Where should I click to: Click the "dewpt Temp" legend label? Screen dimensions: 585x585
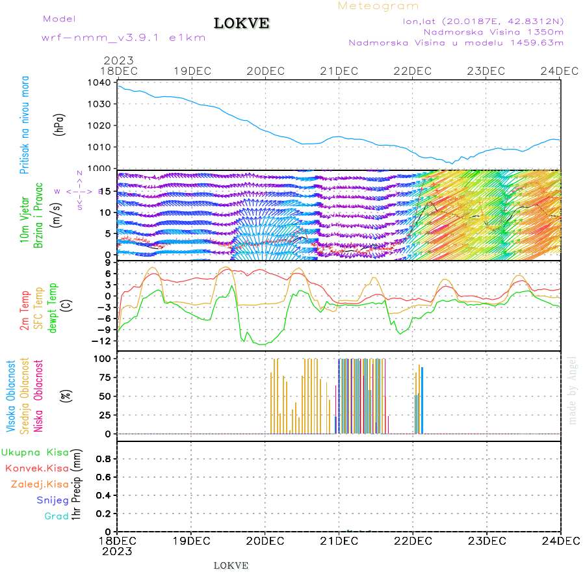click(53, 308)
